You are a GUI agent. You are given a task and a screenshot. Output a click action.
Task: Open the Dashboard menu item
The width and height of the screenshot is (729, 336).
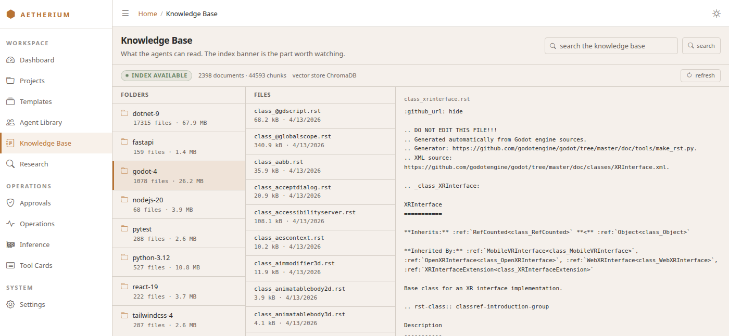[56, 60]
